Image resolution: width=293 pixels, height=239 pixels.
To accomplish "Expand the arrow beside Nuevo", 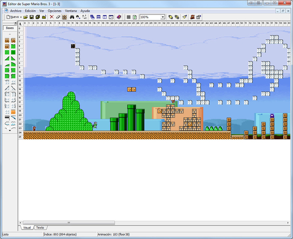I will (x=21, y=17).
